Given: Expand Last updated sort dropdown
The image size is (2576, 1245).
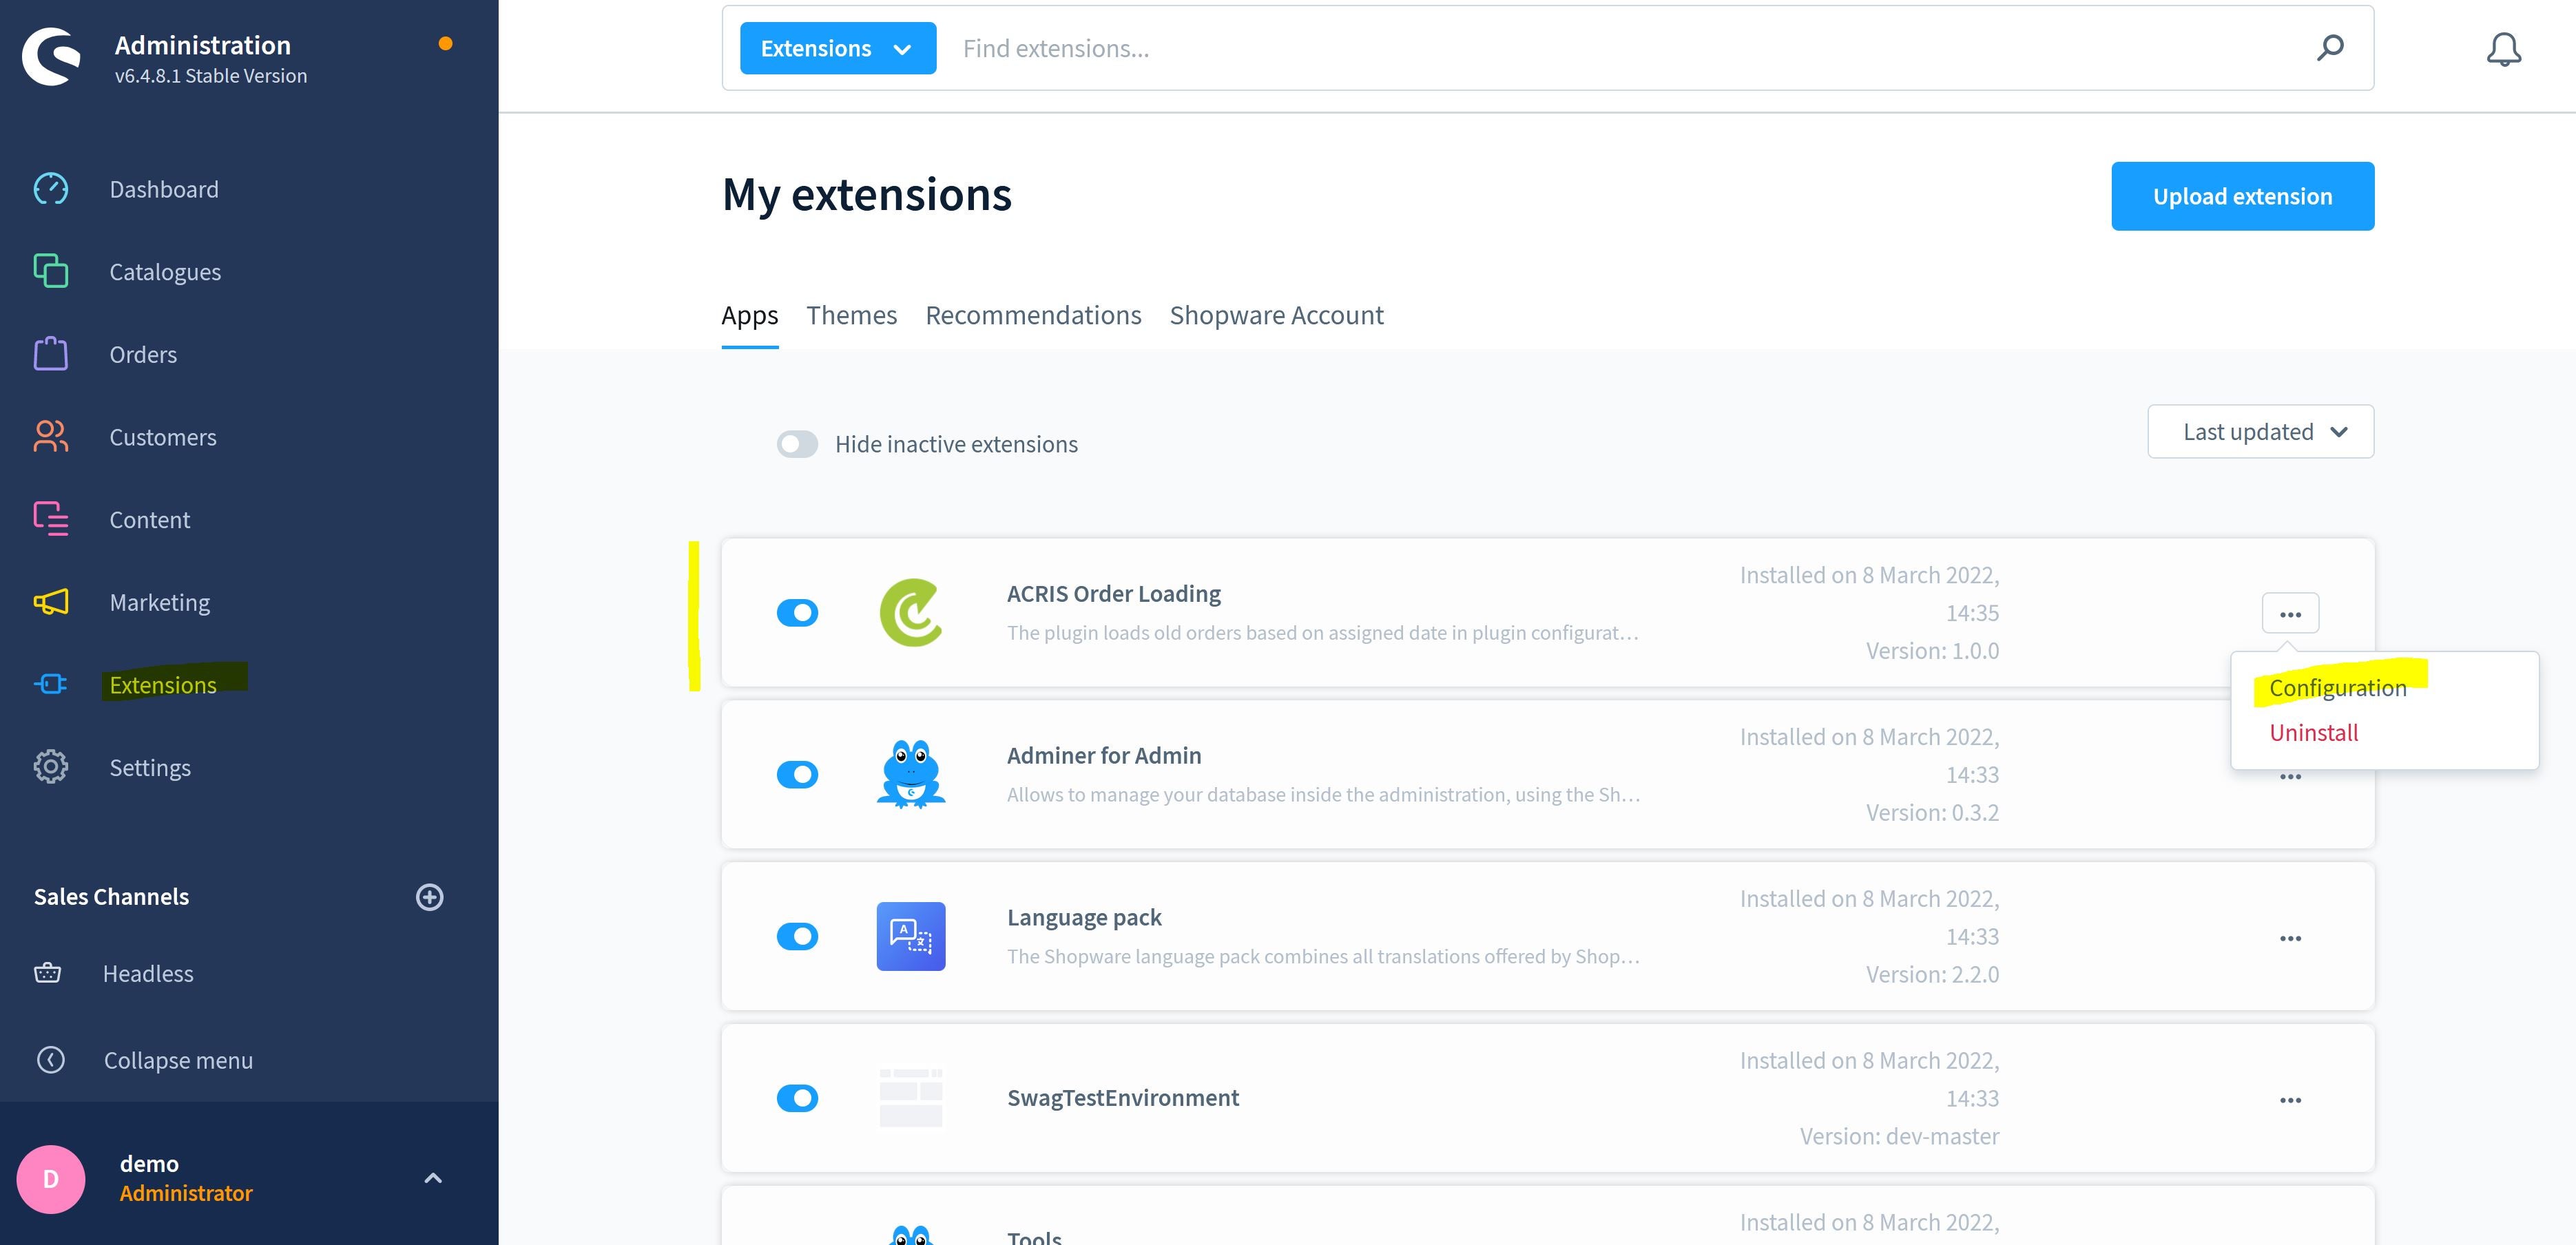Looking at the screenshot, I should (x=2261, y=430).
